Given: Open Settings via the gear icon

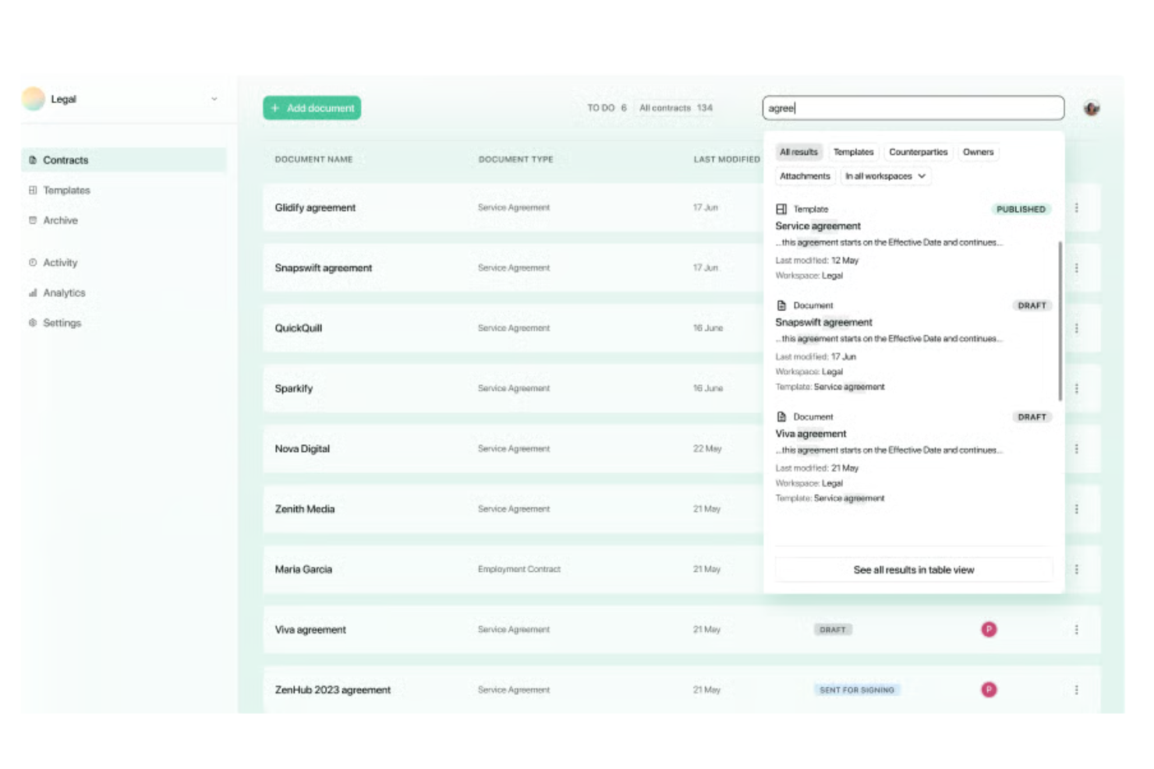Looking at the screenshot, I should (x=32, y=323).
